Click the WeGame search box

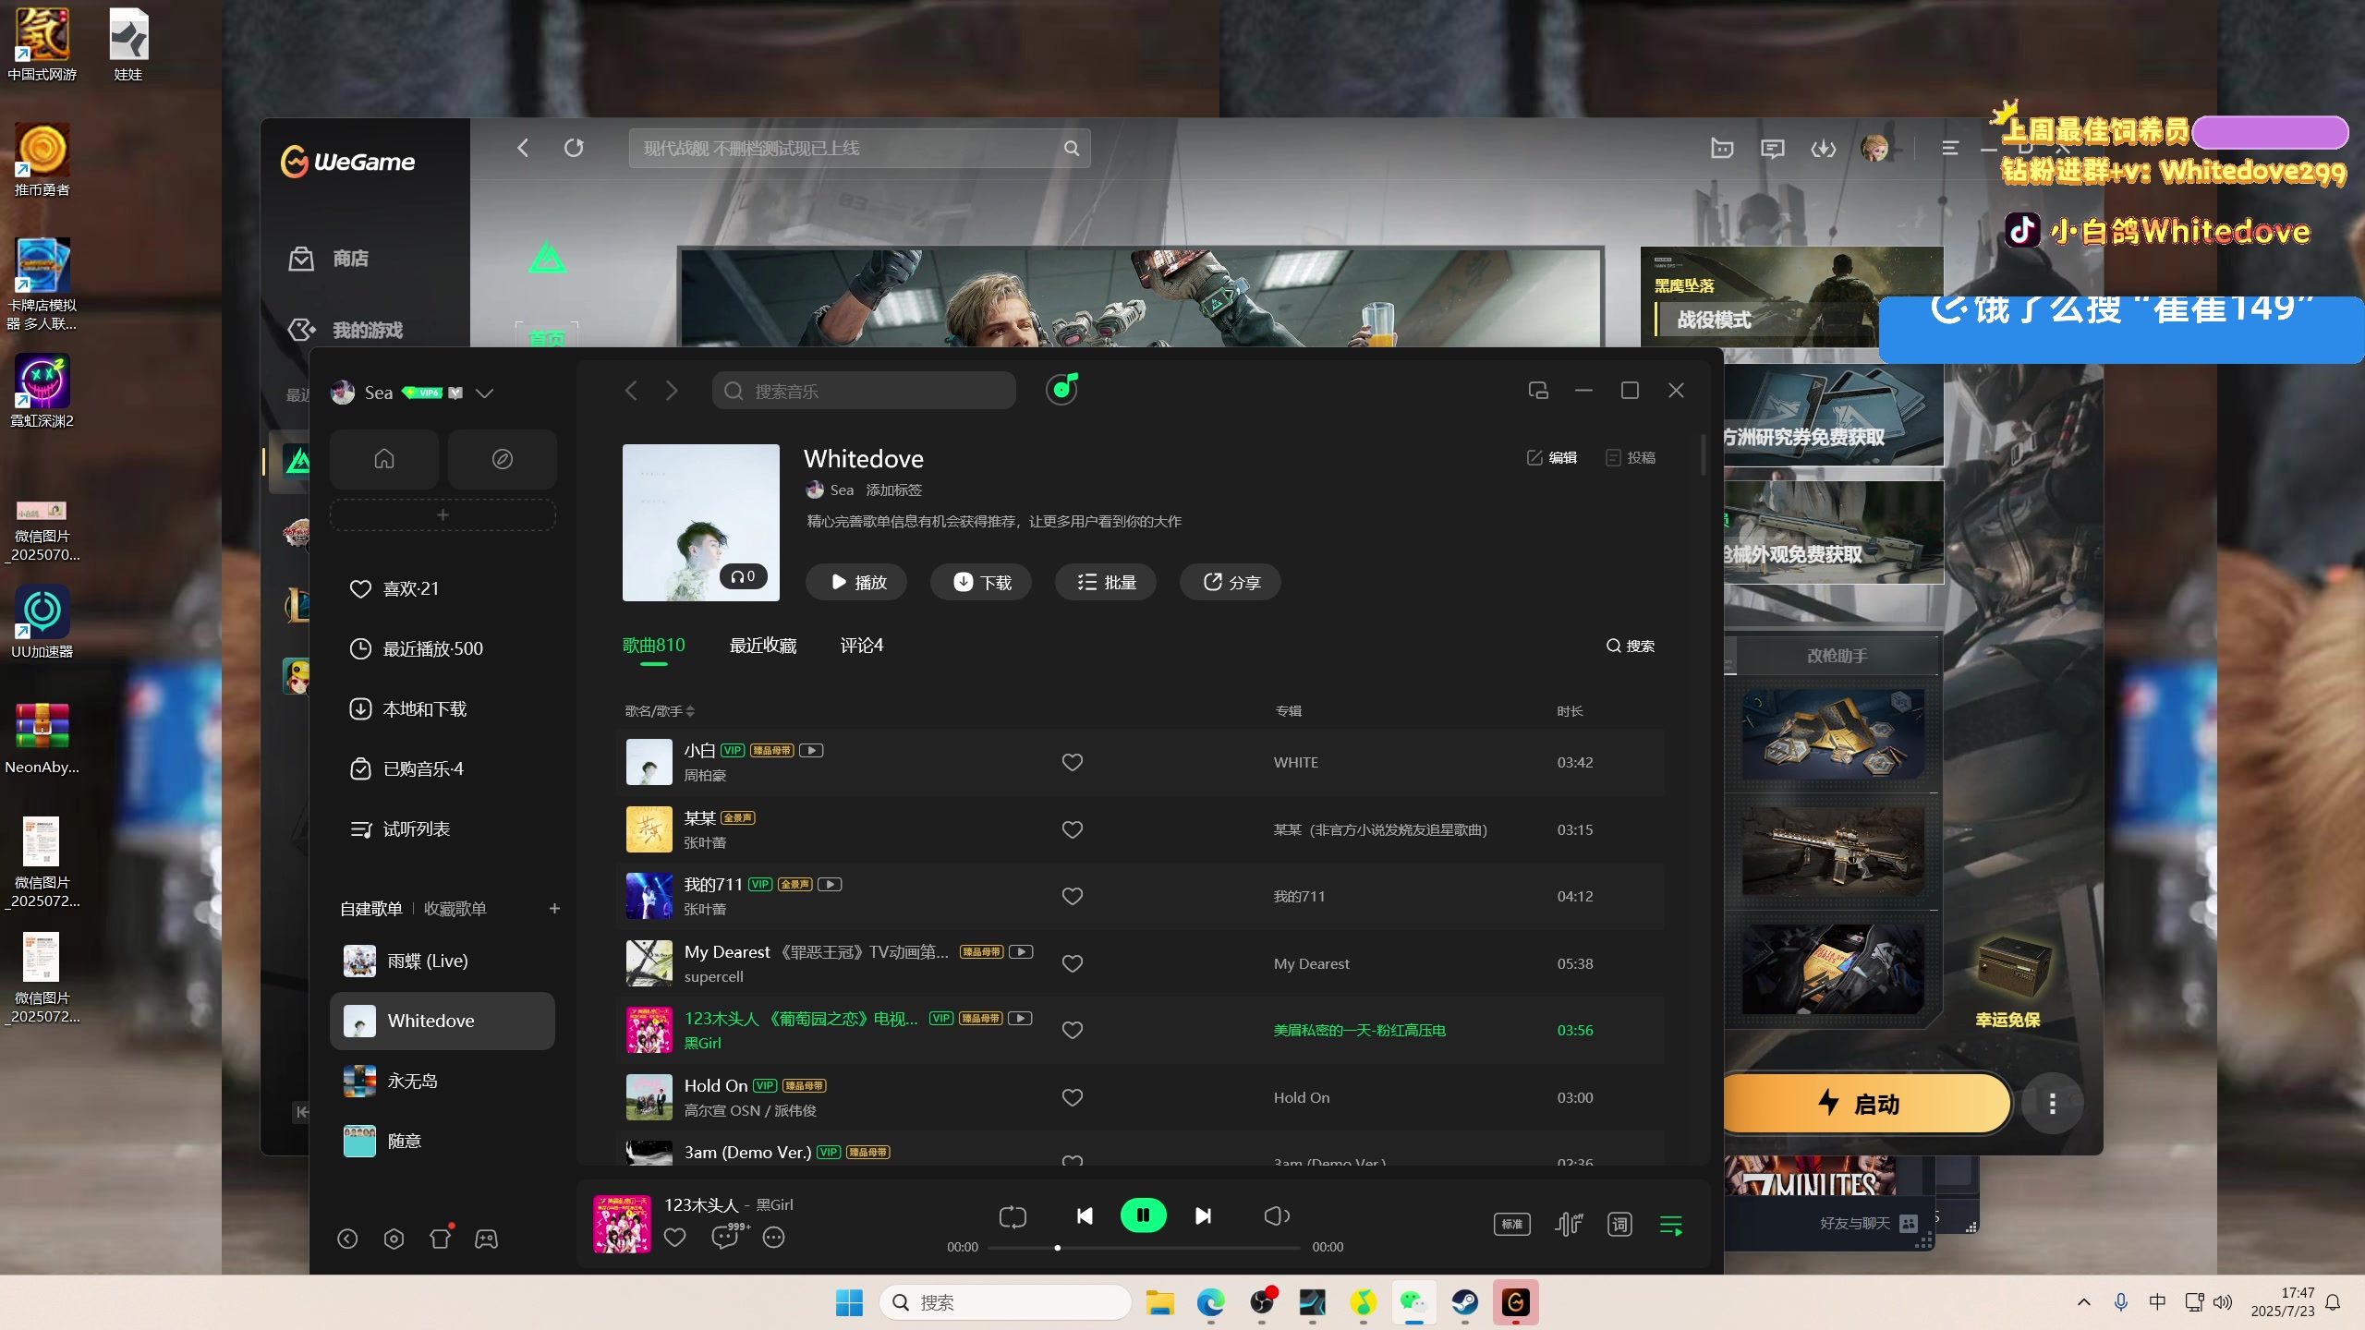click(859, 148)
